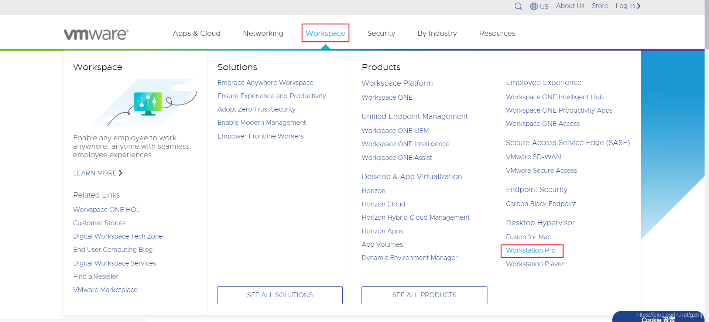709x322 pixels.
Task: Open the Workspace ONE product link
Action: (387, 97)
